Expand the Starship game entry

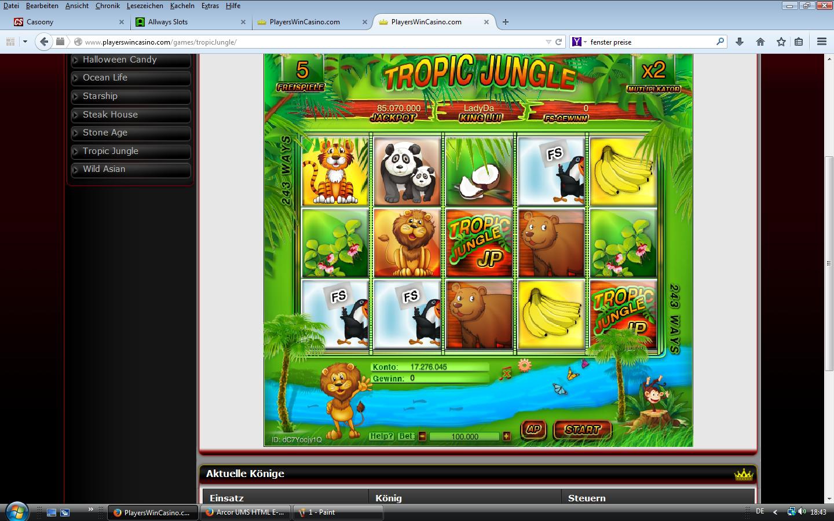click(130, 97)
